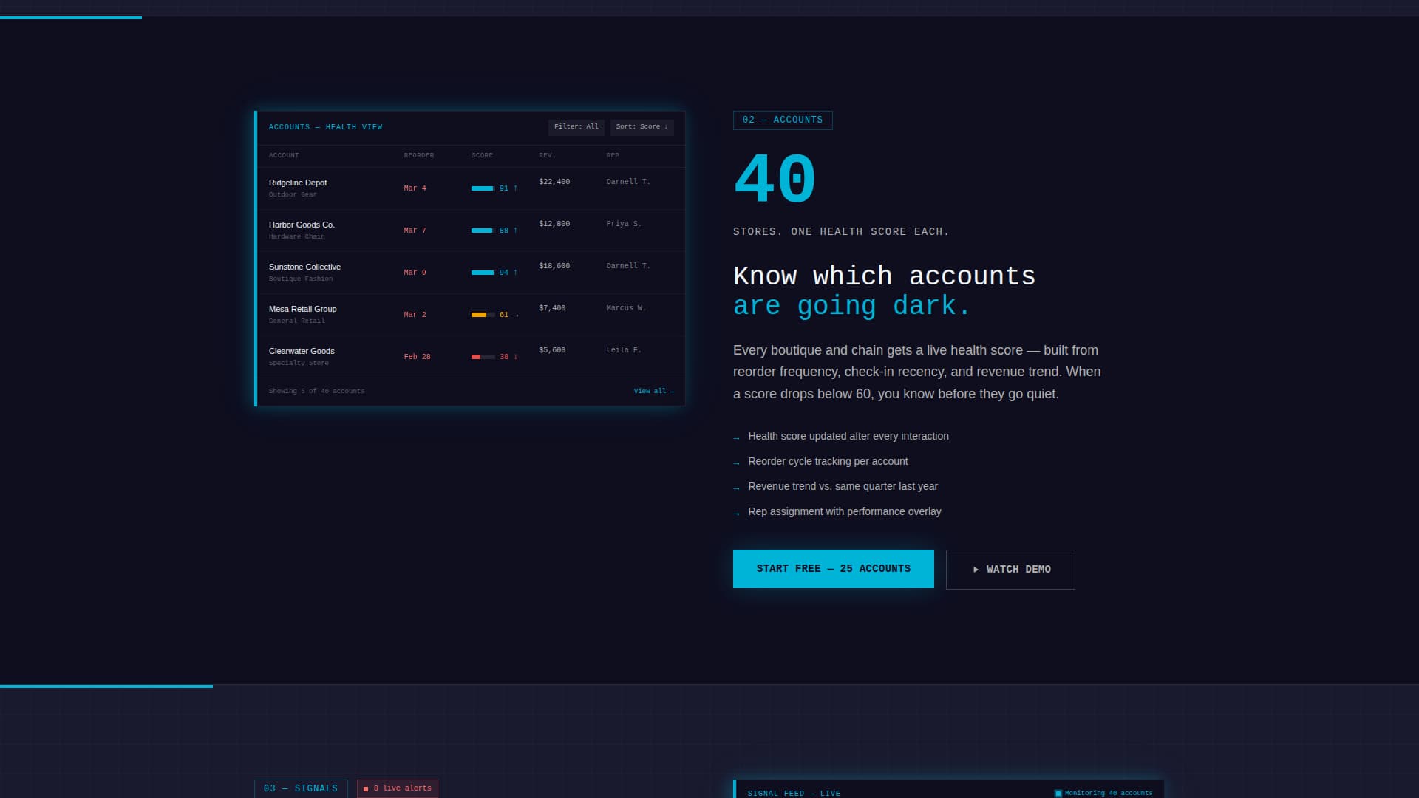Screen dimensions: 1419x798
Task: Click the View all link
Action: [653, 391]
